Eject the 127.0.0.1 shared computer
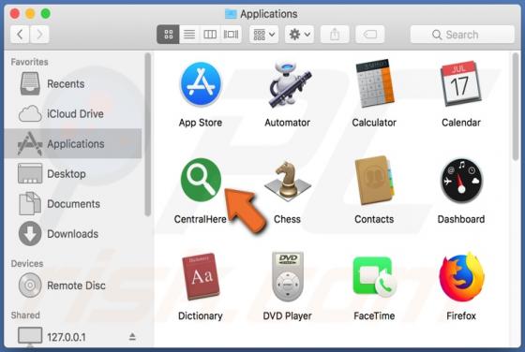Image resolution: width=525 pixels, height=352 pixels. (x=132, y=337)
